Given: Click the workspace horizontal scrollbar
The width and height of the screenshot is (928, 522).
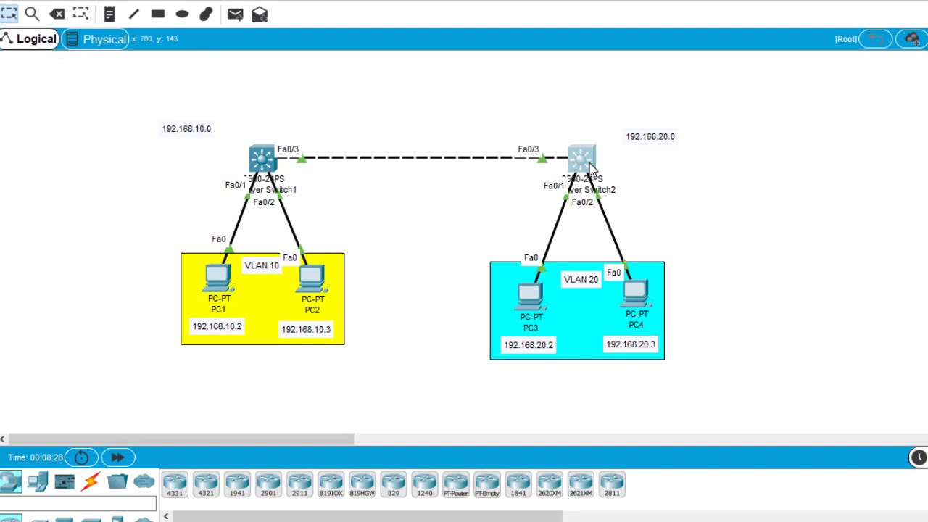Looking at the screenshot, I should (x=181, y=439).
